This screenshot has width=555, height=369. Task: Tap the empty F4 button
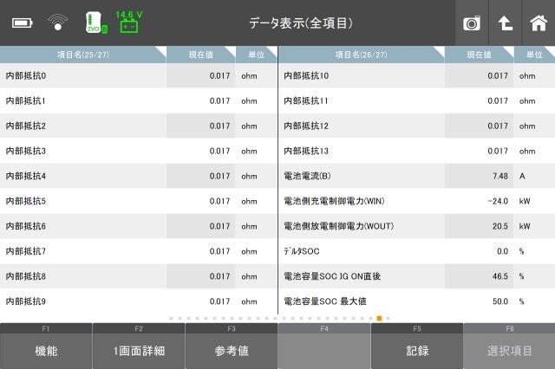324,346
